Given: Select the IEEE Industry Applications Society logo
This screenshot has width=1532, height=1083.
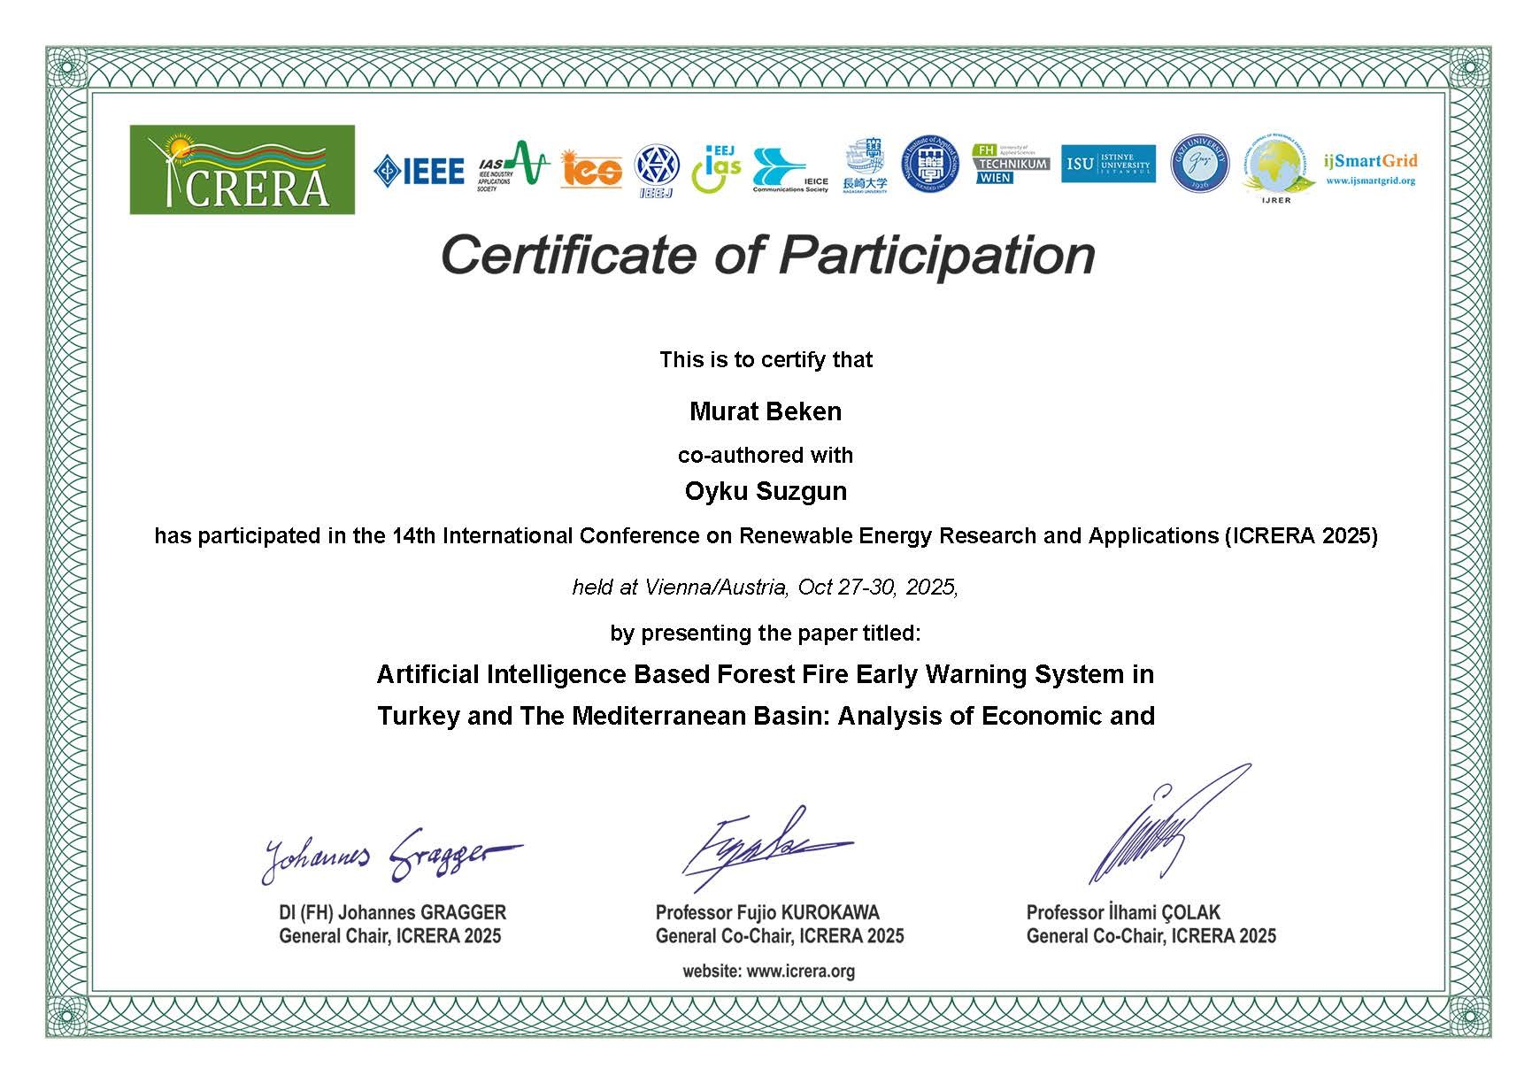Looking at the screenshot, I should tap(513, 165).
